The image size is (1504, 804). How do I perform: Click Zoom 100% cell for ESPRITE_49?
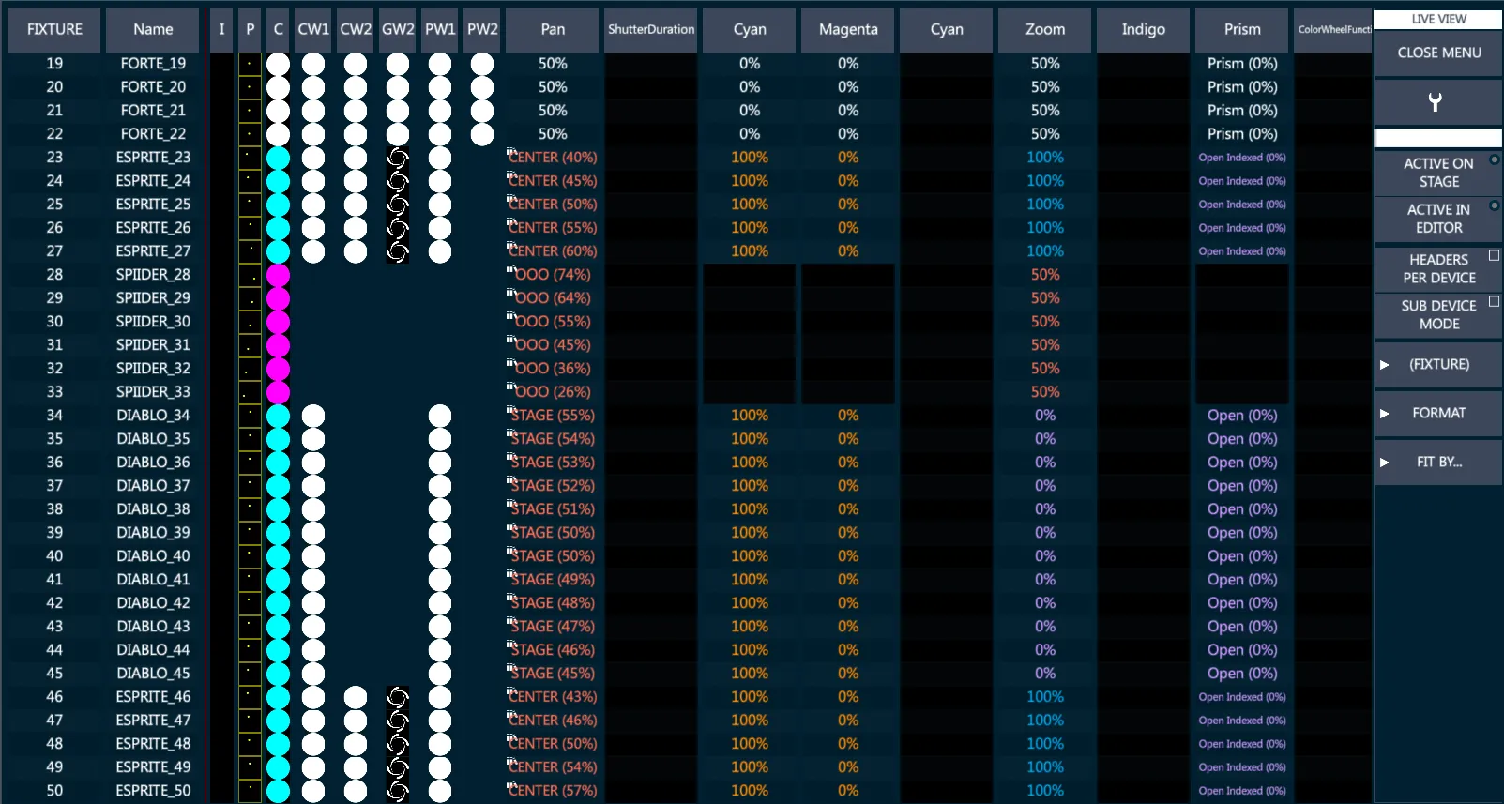coord(1045,767)
